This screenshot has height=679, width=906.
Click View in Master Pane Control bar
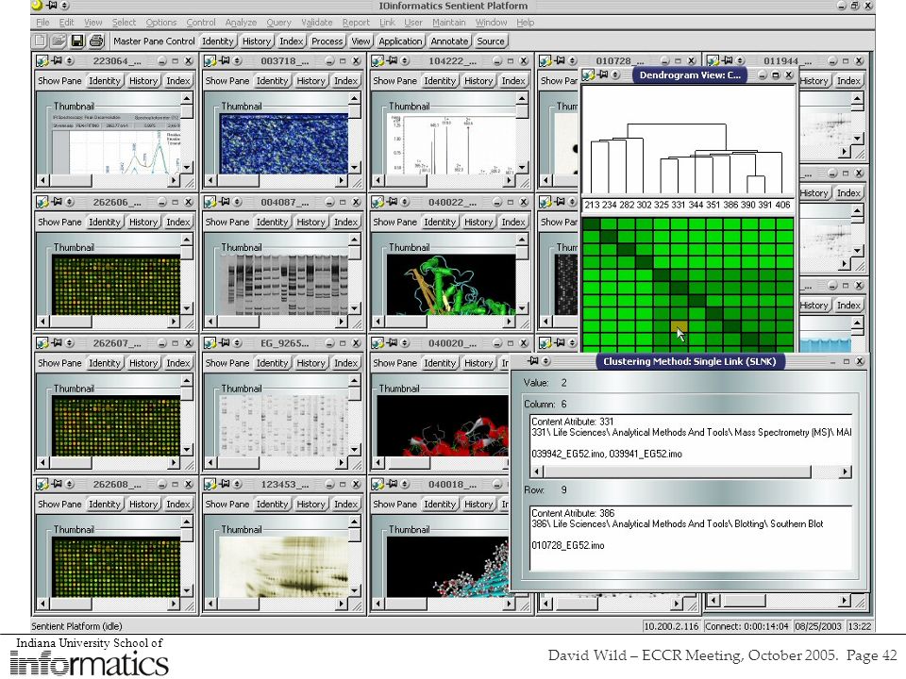coord(361,41)
